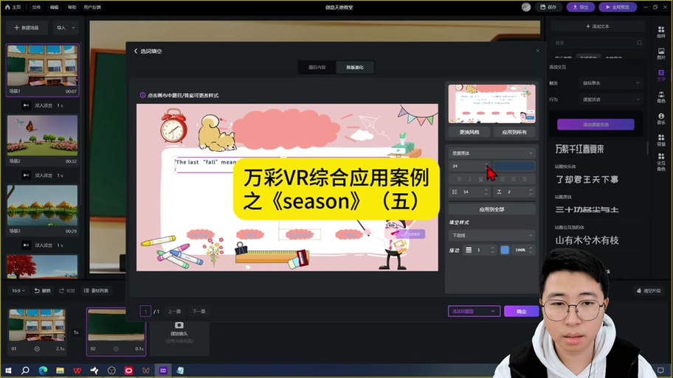Toggle italic text formatting

click(x=470, y=179)
